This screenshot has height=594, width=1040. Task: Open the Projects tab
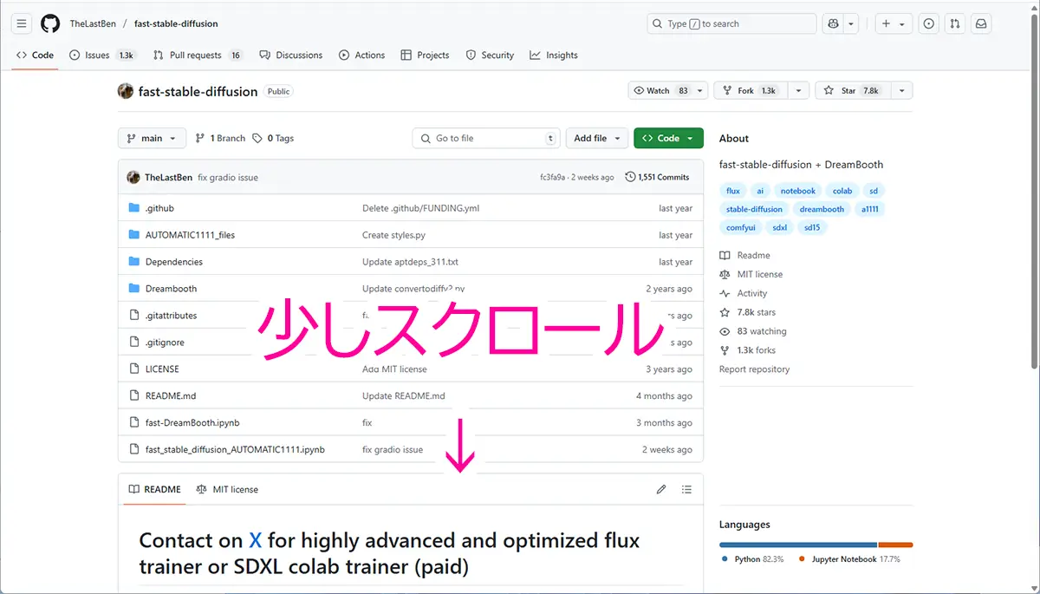point(425,55)
